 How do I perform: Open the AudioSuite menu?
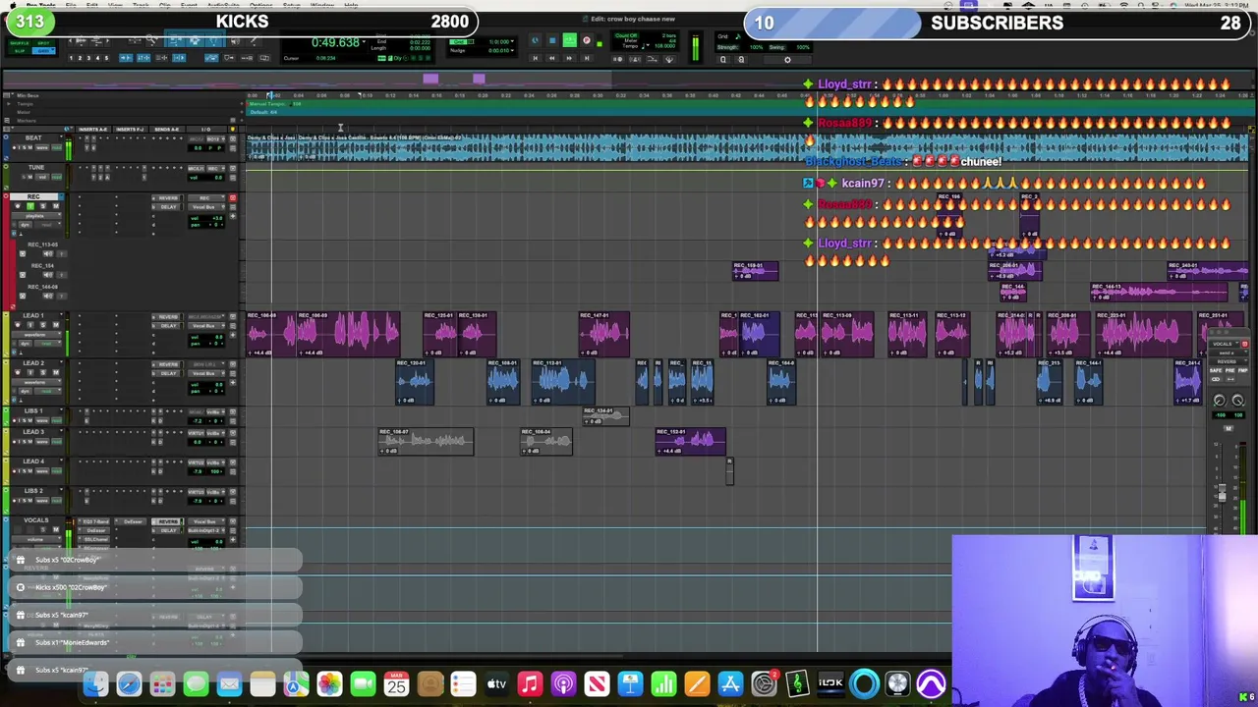[x=224, y=5]
